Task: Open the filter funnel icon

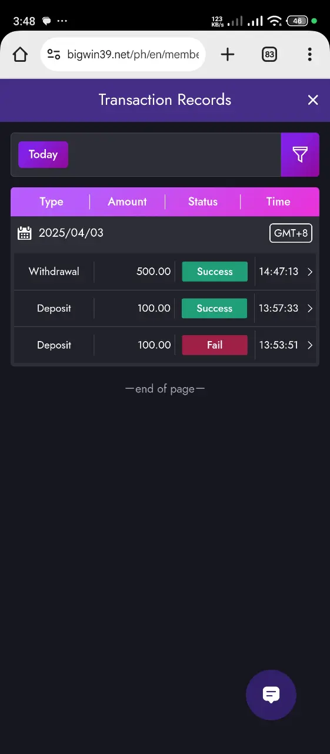Action: click(x=300, y=154)
